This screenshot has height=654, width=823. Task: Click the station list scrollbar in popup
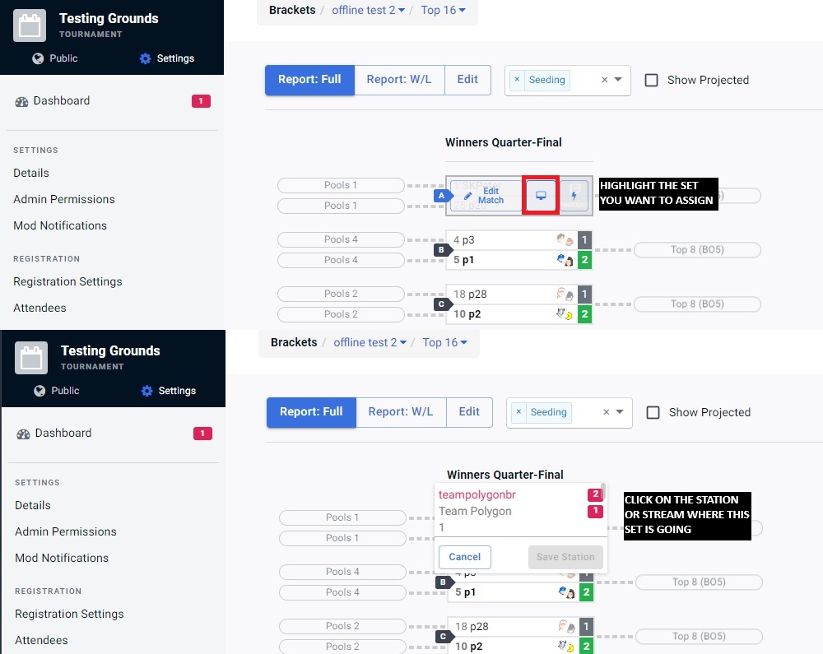[x=603, y=492]
